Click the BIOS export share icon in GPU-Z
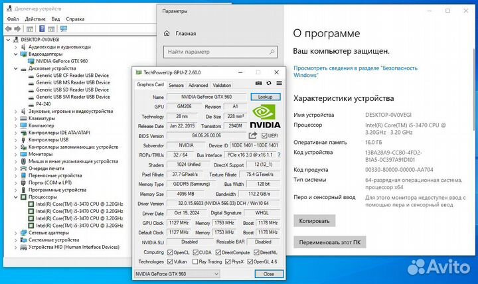This screenshot has width=478, height=284. click(x=253, y=135)
